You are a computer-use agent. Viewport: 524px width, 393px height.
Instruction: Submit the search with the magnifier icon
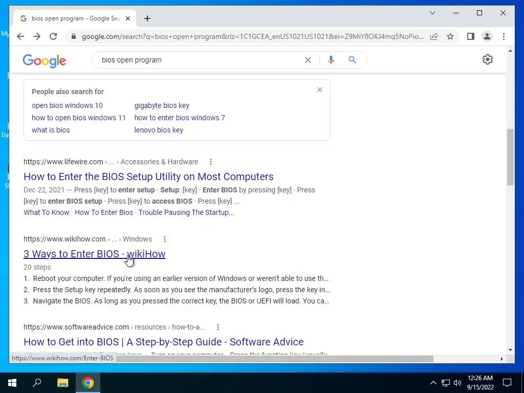pos(352,60)
